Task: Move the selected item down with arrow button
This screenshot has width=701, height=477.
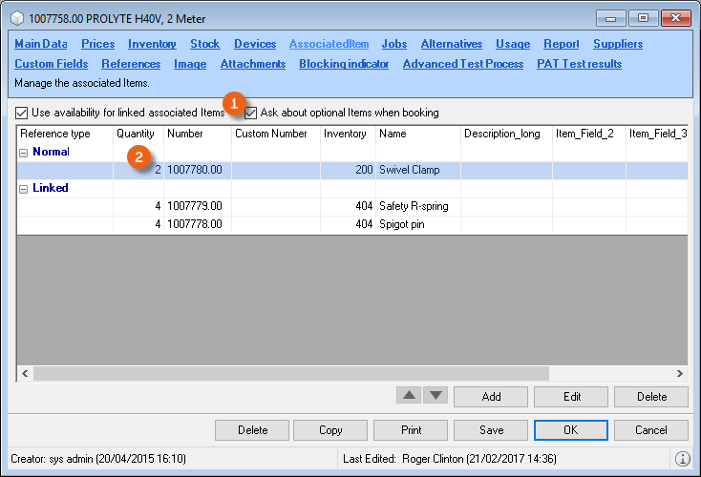Action: [x=435, y=396]
